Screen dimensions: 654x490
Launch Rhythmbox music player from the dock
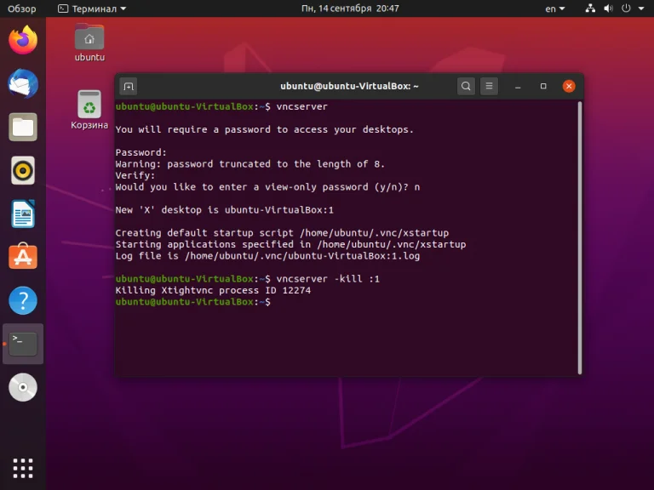[x=23, y=170]
